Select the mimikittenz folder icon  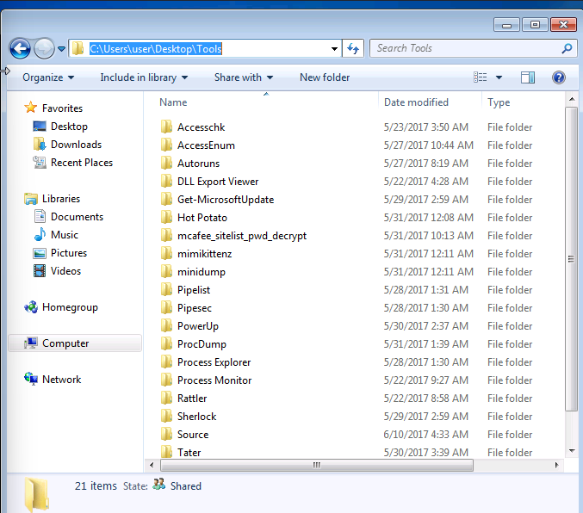point(166,254)
